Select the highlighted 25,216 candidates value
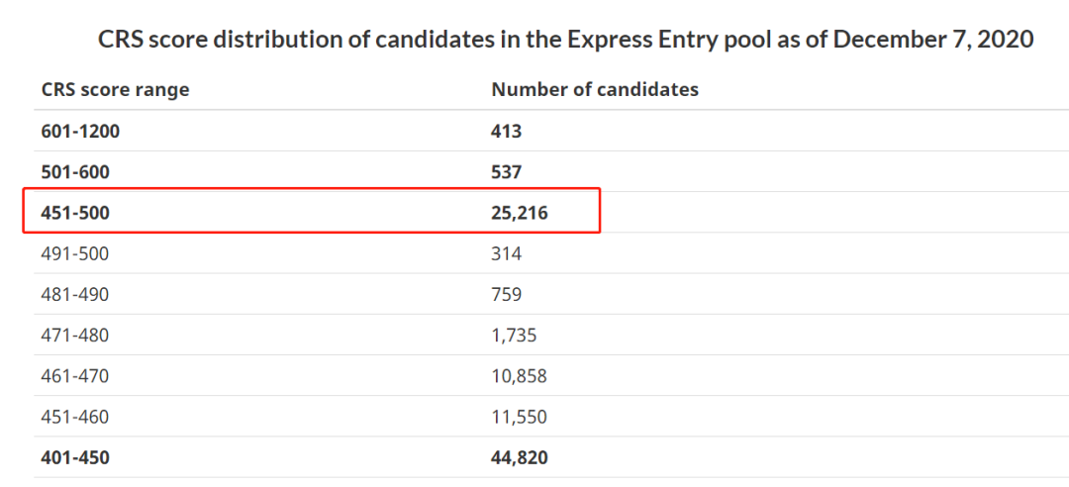This screenshot has height=487, width=1069. click(520, 214)
